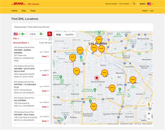
Task: Open the English language dropdown arrow
Action: [x=153, y=4]
